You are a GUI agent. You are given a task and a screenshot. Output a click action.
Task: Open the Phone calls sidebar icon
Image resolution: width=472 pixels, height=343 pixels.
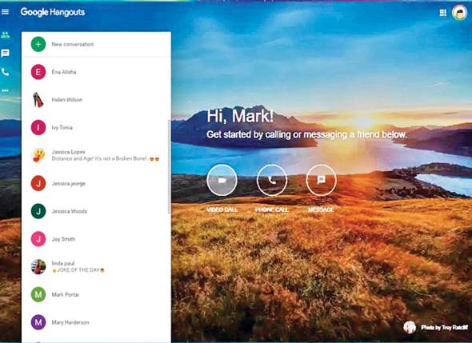[5, 72]
